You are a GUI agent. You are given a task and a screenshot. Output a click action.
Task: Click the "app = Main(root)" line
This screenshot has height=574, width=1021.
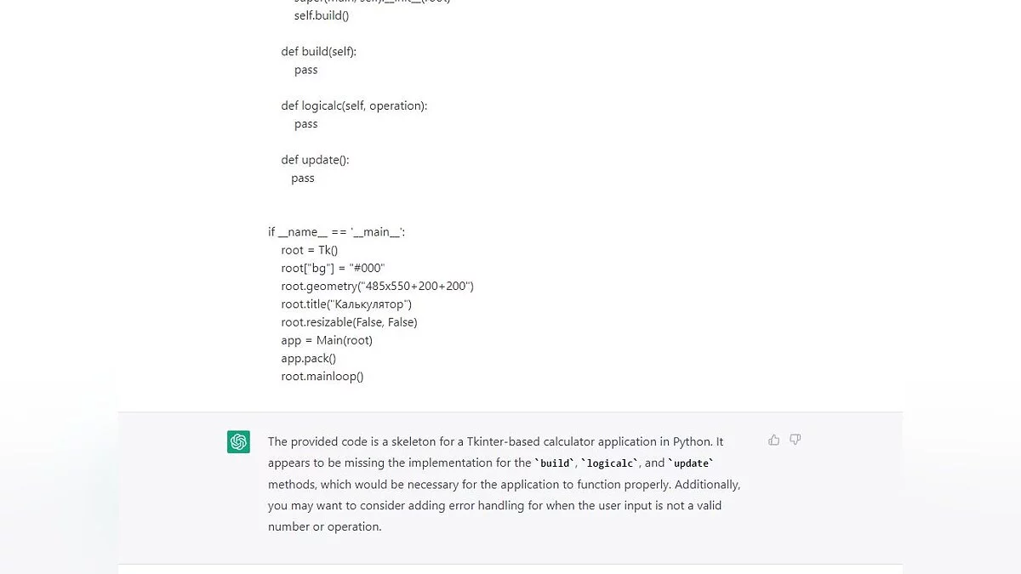pos(327,340)
